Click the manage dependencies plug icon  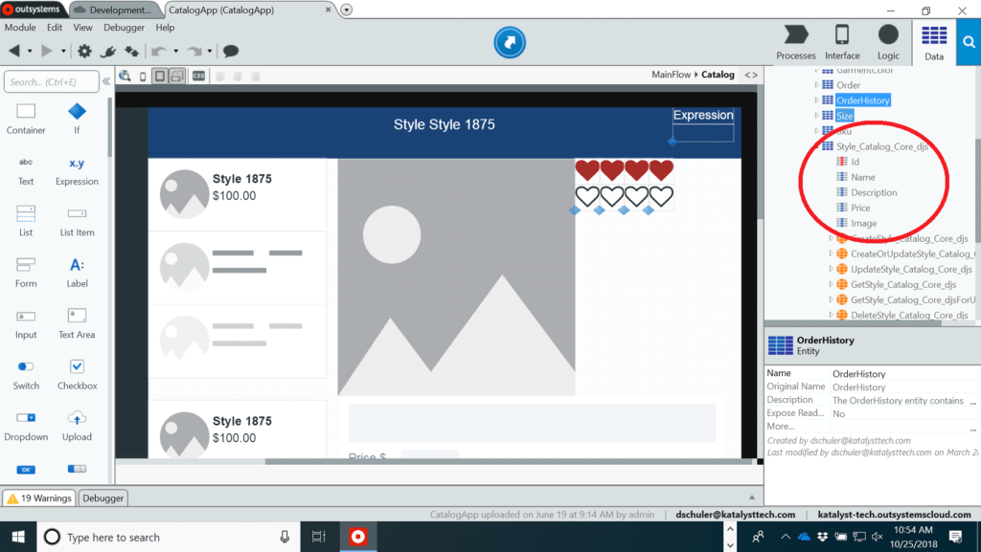point(108,51)
